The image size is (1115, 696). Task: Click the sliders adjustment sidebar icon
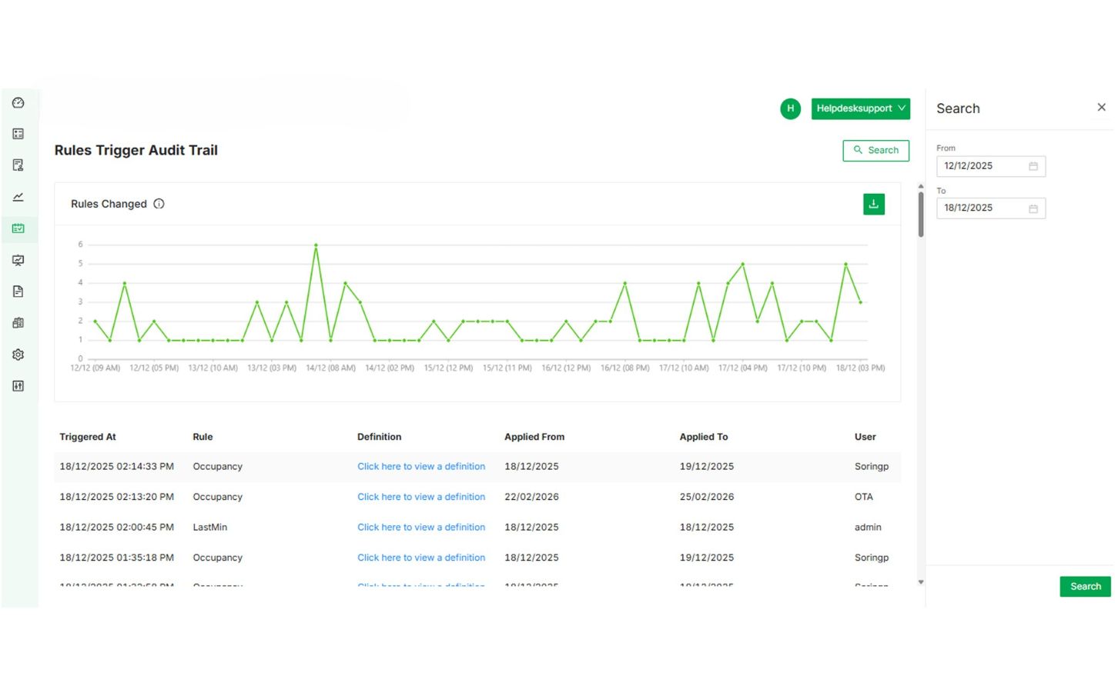click(18, 386)
